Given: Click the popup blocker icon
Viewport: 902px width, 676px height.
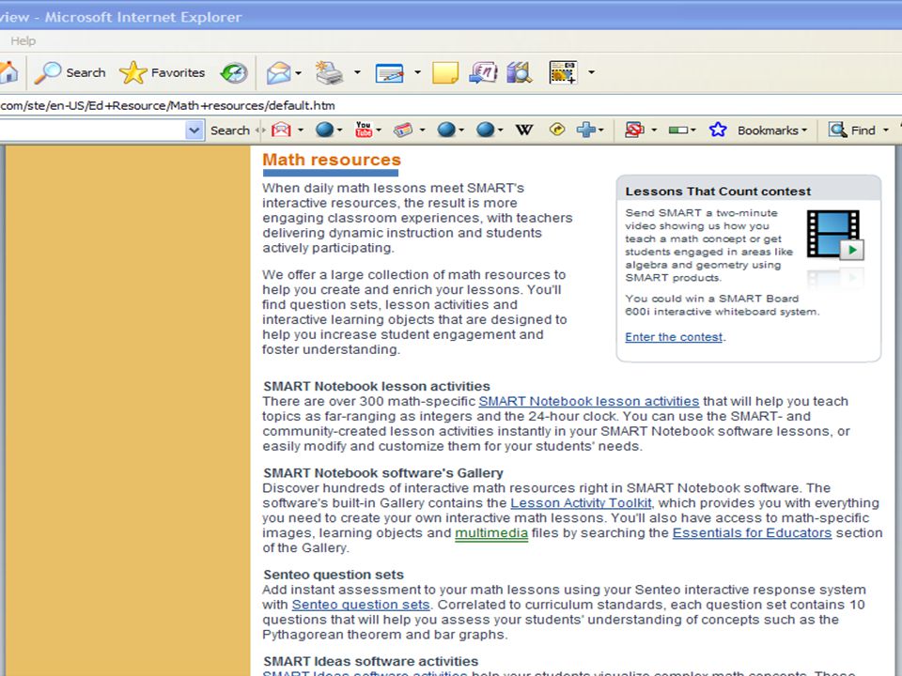Looking at the screenshot, I should [x=634, y=130].
